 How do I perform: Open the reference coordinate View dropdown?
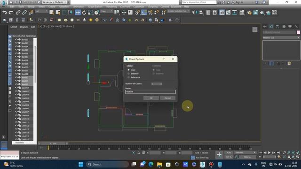(107, 11)
